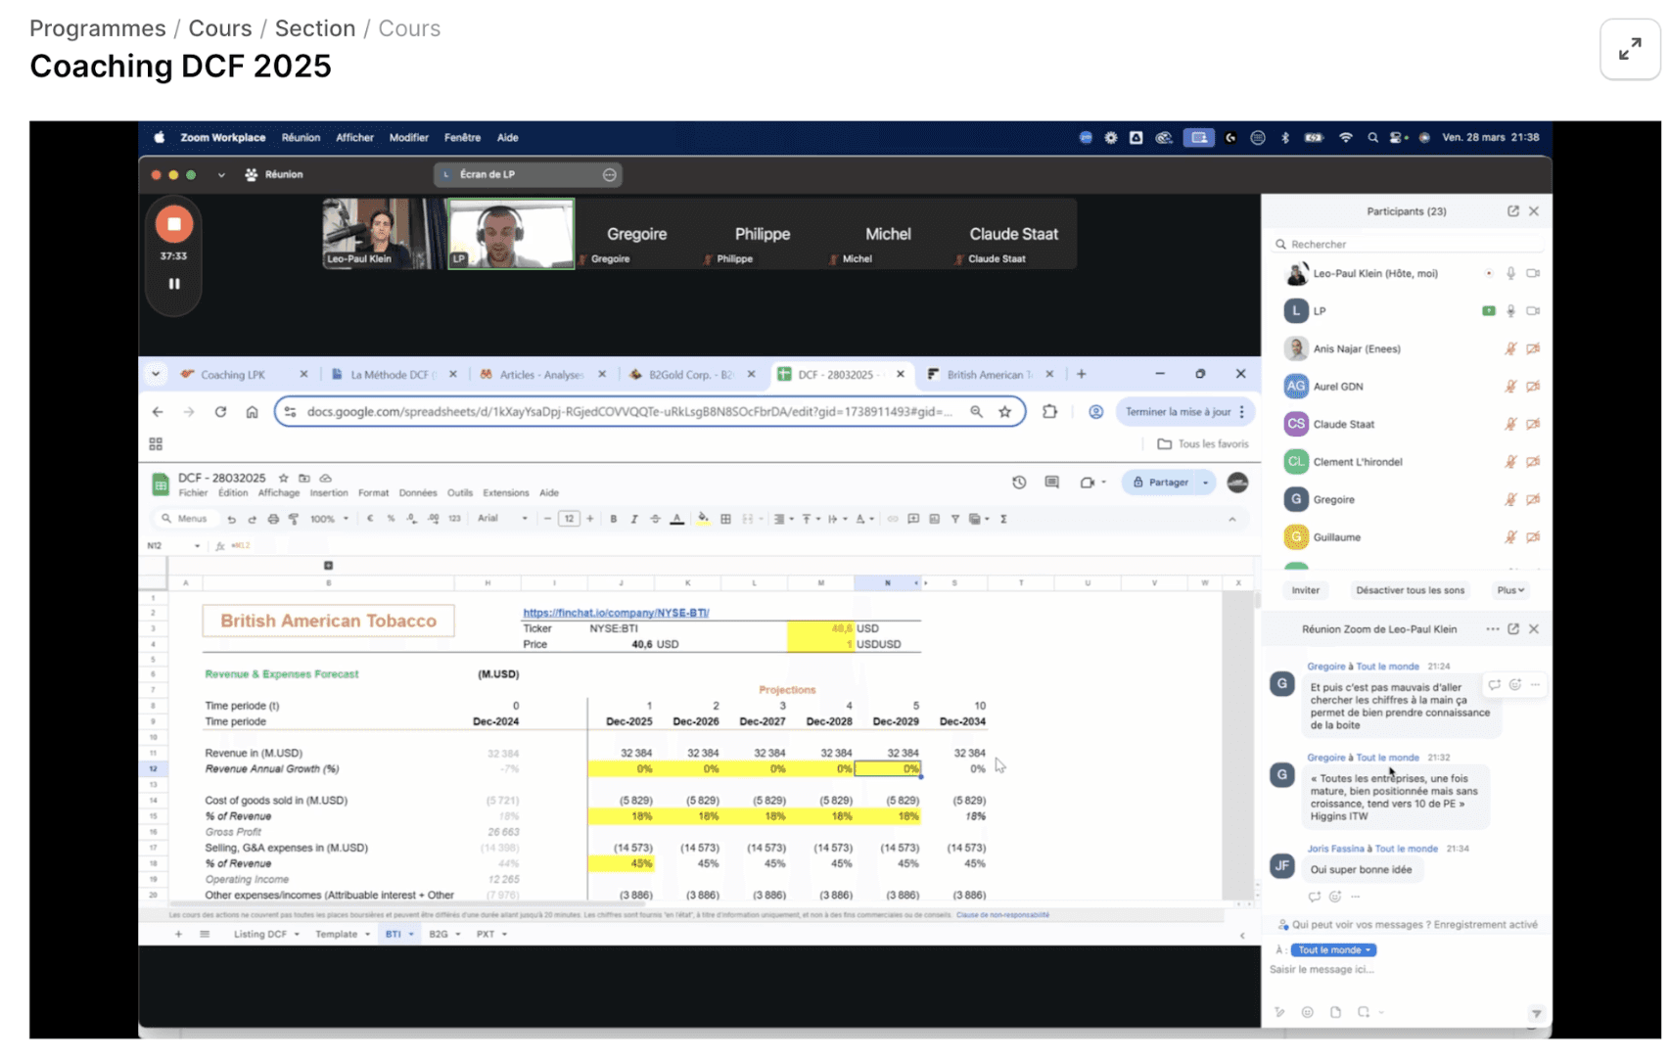This screenshot has height=1061, width=1670.
Task: Open the comments panel icon in Sheets
Action: [x=1051, y=483]
